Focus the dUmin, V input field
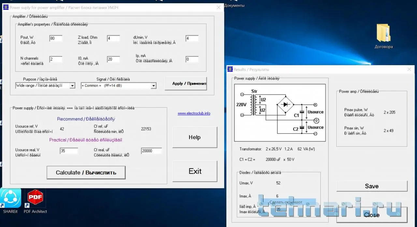 click(x=192, y=38)
